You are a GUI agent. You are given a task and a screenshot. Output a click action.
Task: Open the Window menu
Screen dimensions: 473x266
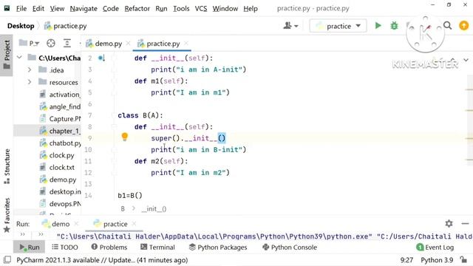[x=225, y=8]
